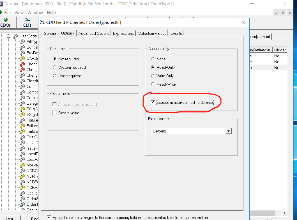Enable the Read/Write accessibility option
297x220 pixels.
pos(153,84)
